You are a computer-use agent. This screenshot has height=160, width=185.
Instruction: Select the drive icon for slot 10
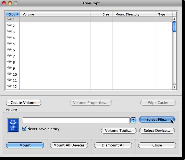(x=9, y=74)
